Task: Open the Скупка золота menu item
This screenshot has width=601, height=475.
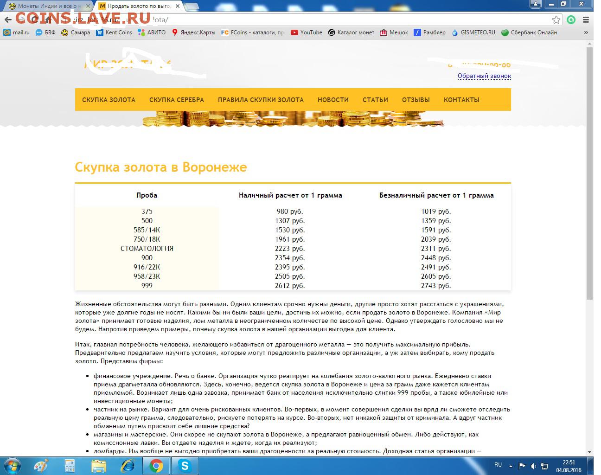Action: (x=109, y=100)
